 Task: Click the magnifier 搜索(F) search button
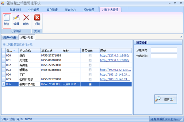point(166,99)
